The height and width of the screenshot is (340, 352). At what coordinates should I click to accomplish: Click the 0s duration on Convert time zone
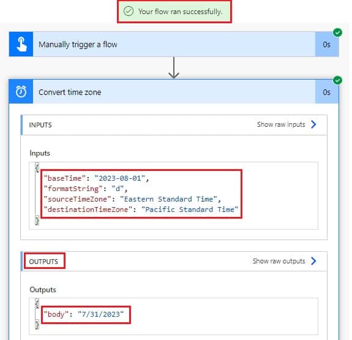click(327, 93)
